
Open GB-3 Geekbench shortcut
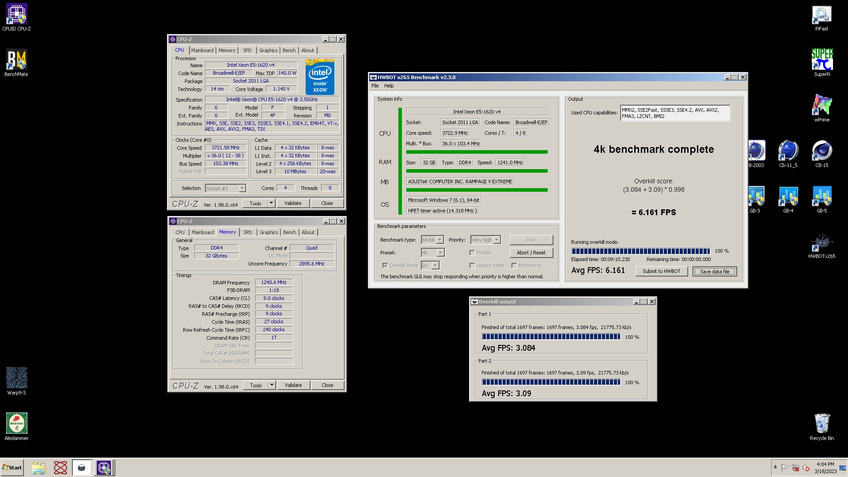tap(755, 200)
